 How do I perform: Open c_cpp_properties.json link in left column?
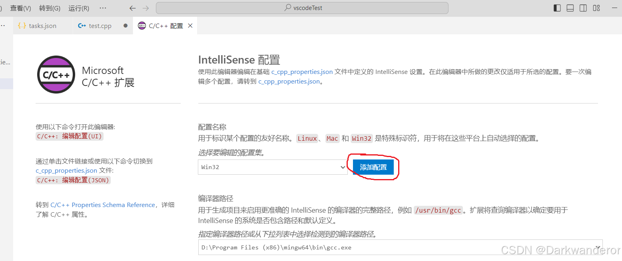pos(66,171)
